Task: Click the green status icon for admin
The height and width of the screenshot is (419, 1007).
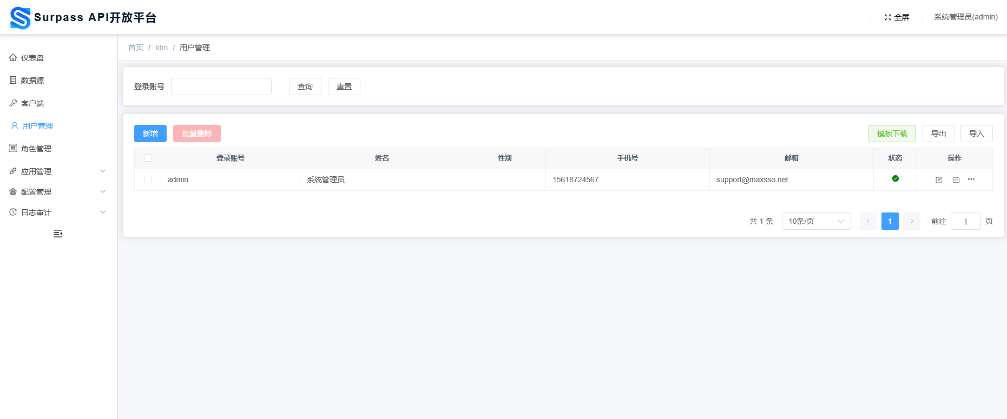Action: 896,178
